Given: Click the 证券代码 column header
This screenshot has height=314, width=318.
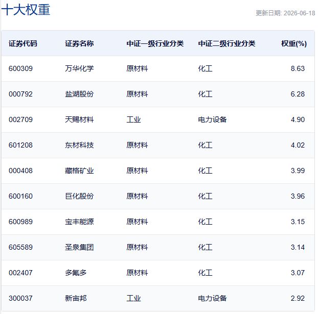Looking at the screenshot, I should click(x=23, y=43).
